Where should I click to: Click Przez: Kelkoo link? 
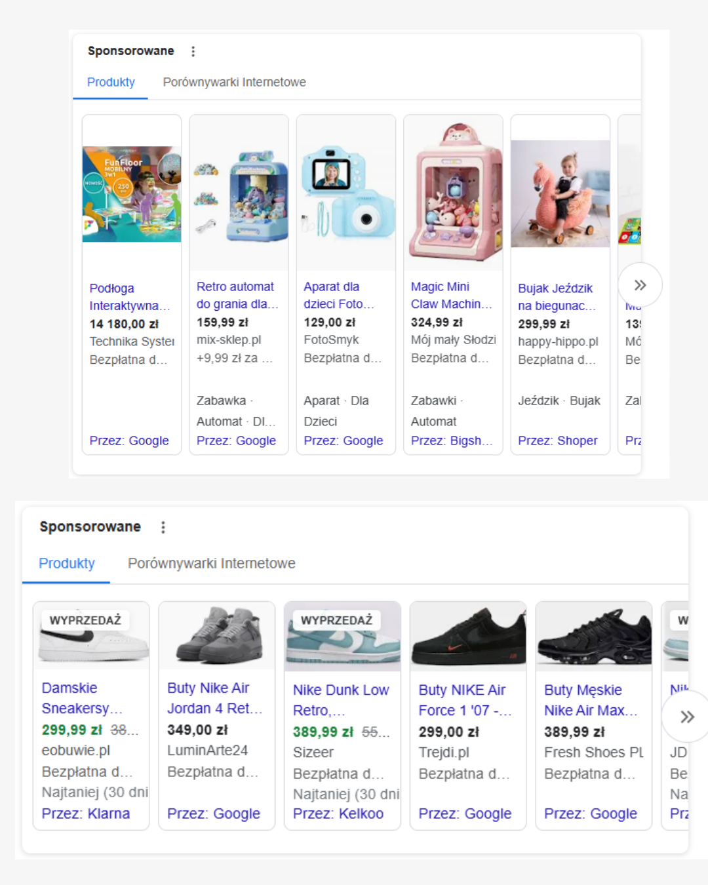[338, 814]
